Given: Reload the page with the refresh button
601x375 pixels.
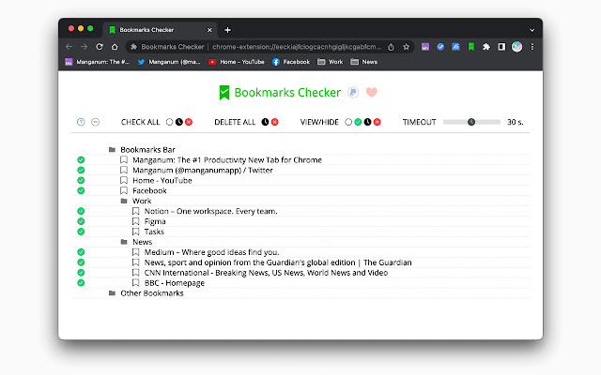Looking at the screenshot, I should 100,47.
